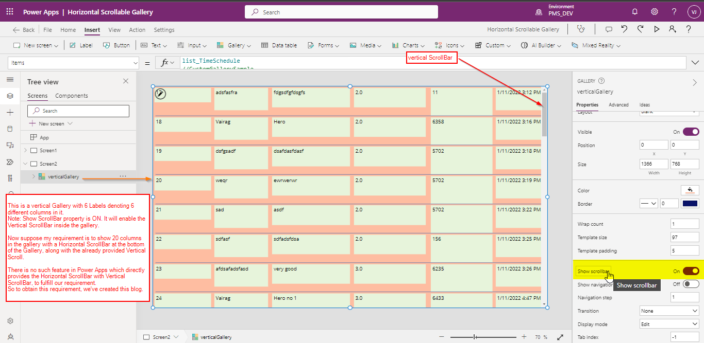This screenshot has height=343, width=704.
Task: Toggle the hamburger menu in left rail
Action: point(10,80)
